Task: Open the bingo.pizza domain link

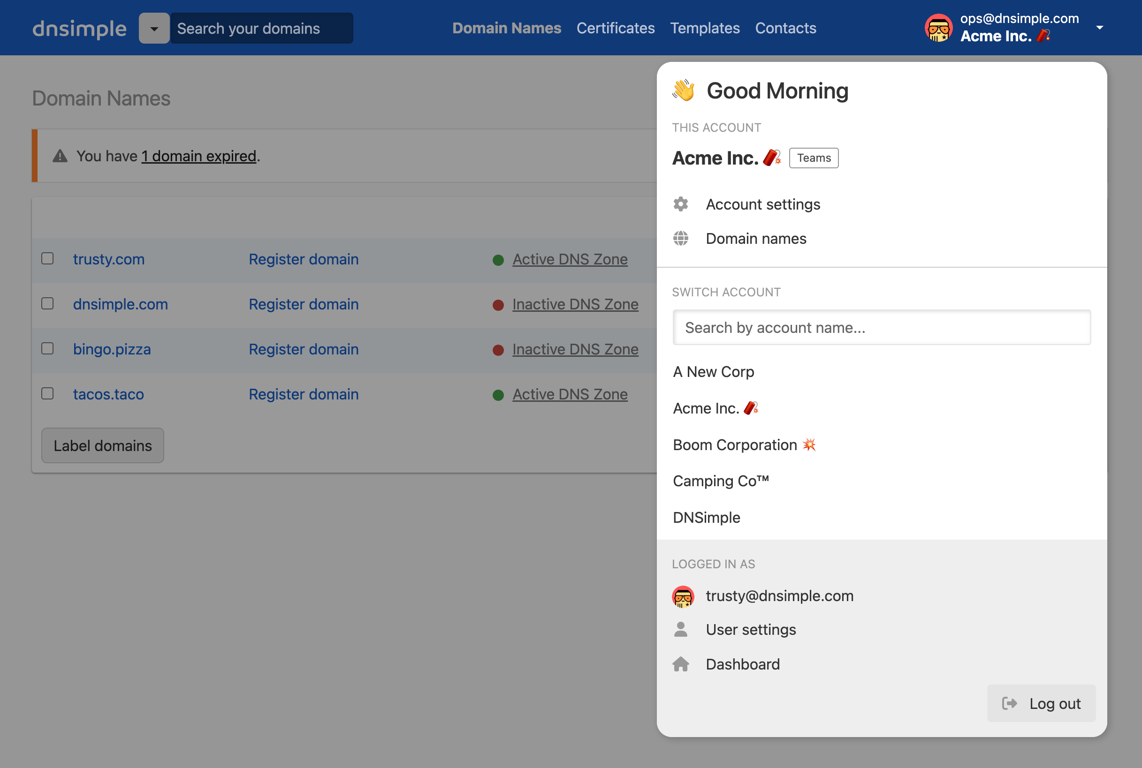Action: (112, 349)
